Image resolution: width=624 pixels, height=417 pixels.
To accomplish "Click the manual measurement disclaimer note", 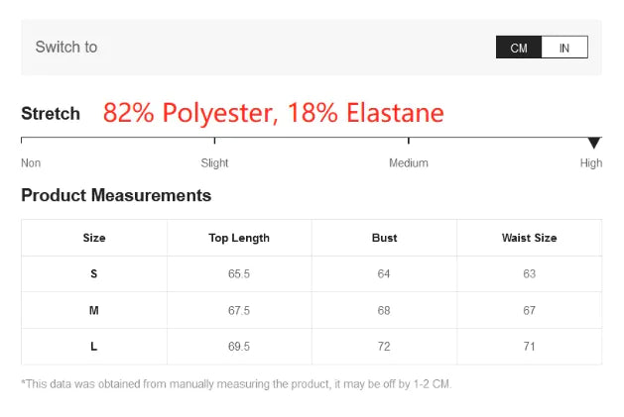I will pyautogui.click(x=236, y=383).
